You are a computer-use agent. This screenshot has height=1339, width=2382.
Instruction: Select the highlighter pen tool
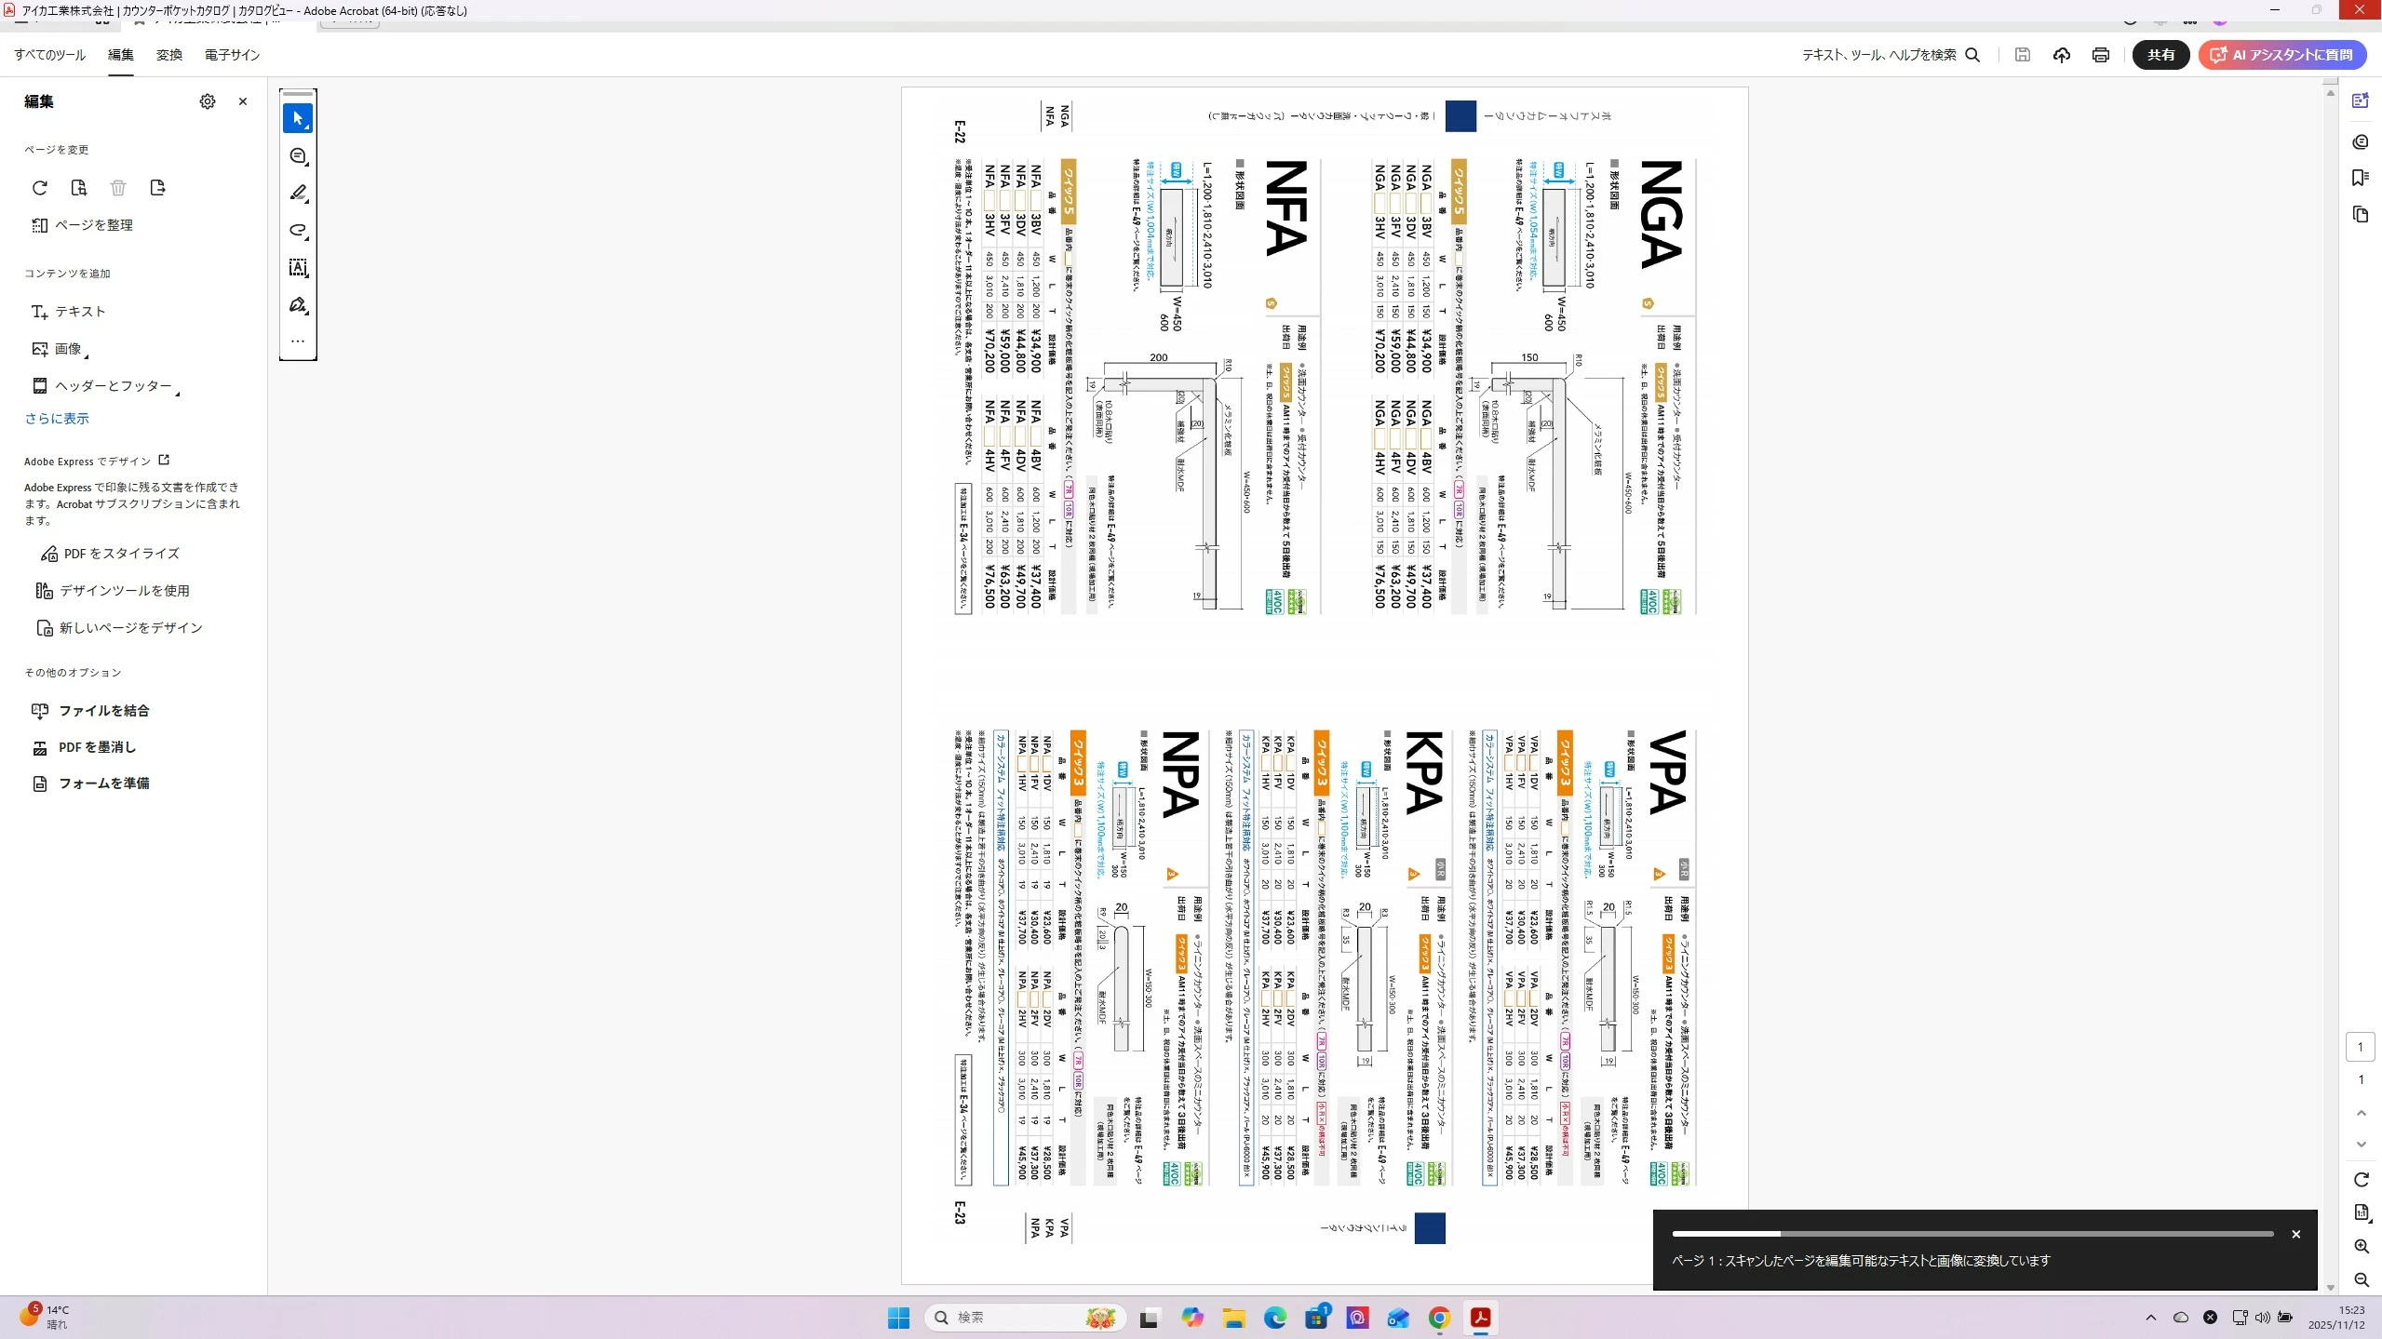(298, 193)
